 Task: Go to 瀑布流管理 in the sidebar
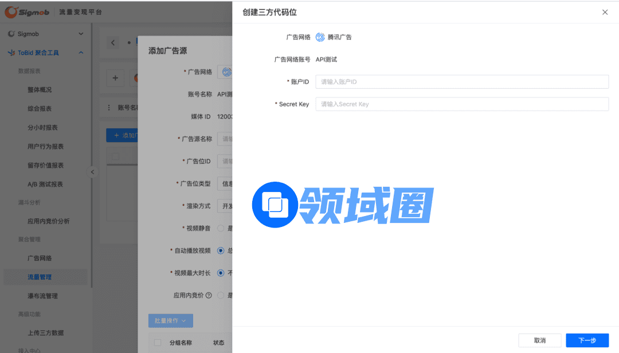(42, 296)
